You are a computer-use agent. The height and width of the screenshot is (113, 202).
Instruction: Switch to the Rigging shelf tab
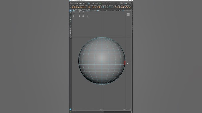(x=95, y=6)
